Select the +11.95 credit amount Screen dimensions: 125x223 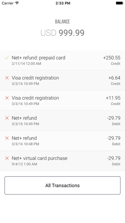pos(113,98)
